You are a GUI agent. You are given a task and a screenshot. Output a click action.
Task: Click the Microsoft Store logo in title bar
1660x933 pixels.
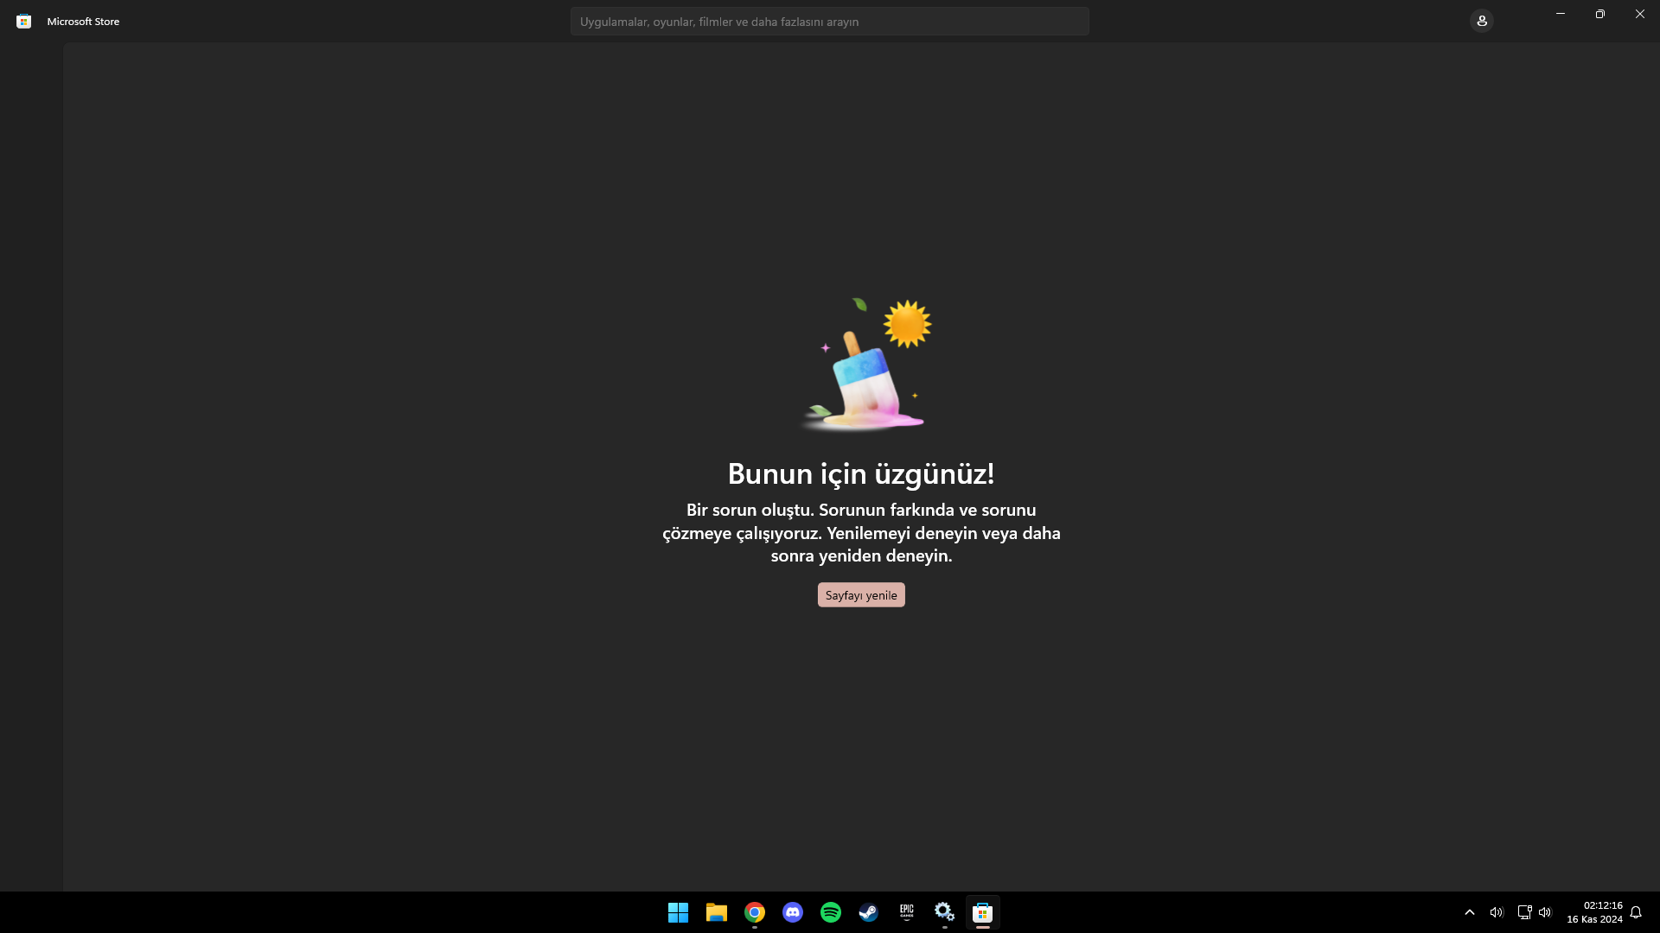[23, 22]
